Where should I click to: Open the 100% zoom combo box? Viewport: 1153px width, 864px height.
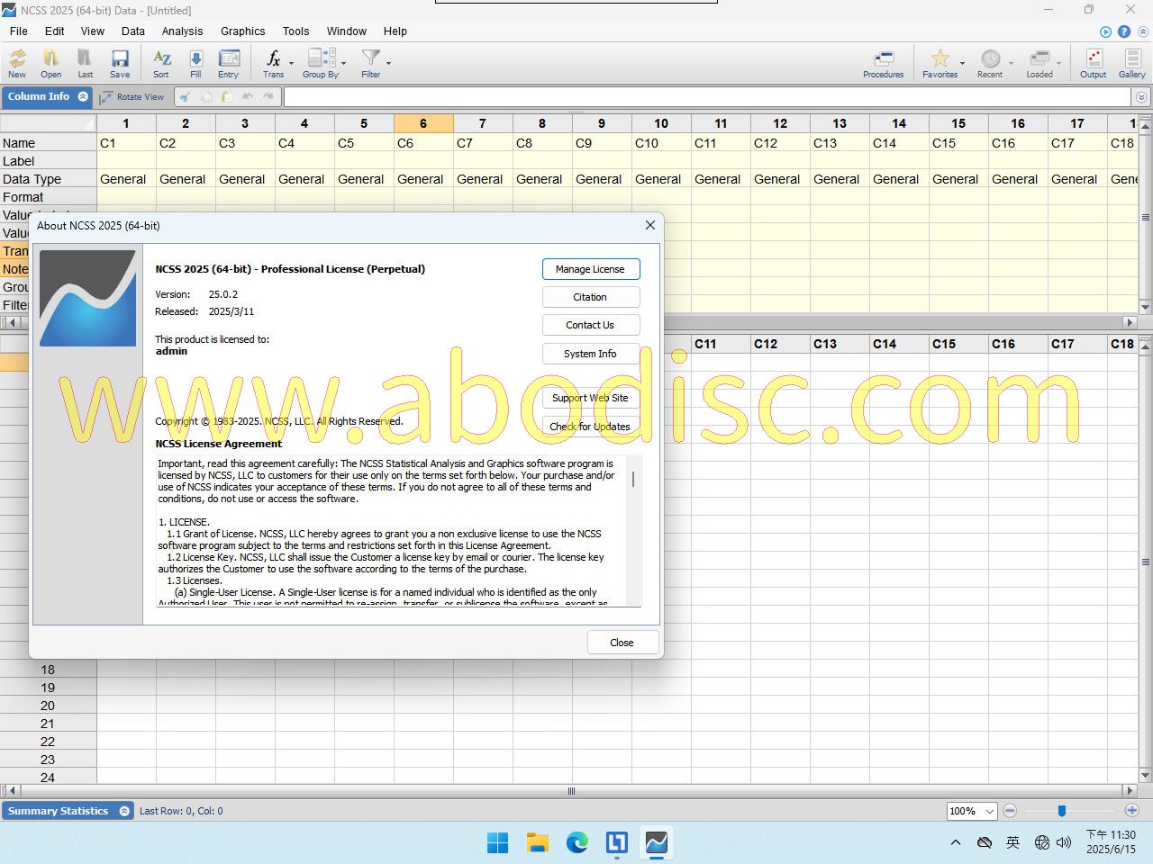click(971, 811)
